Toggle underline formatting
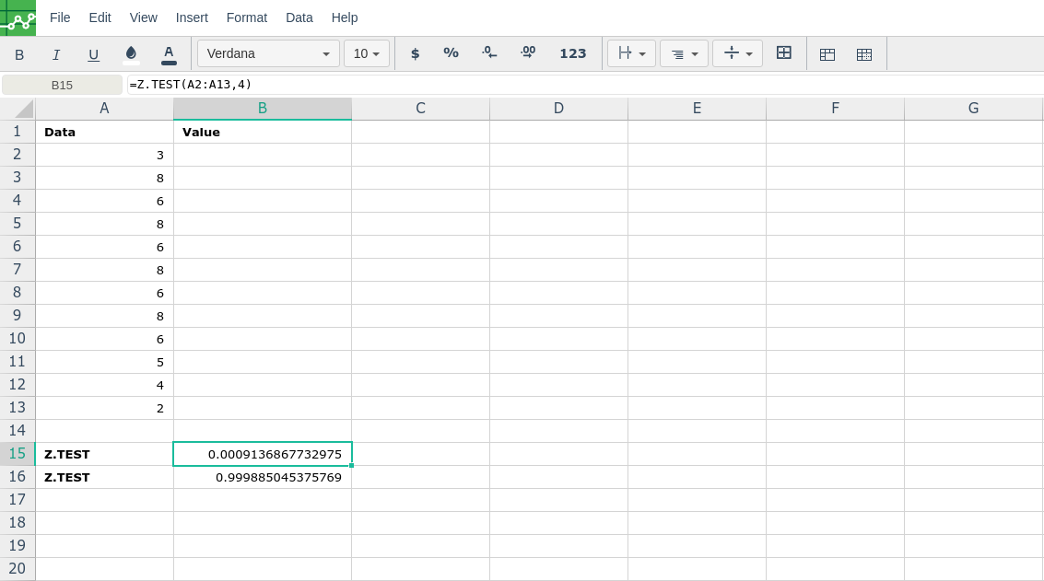The width and height of the screenshot is (1044, 581). click(93, 54)
